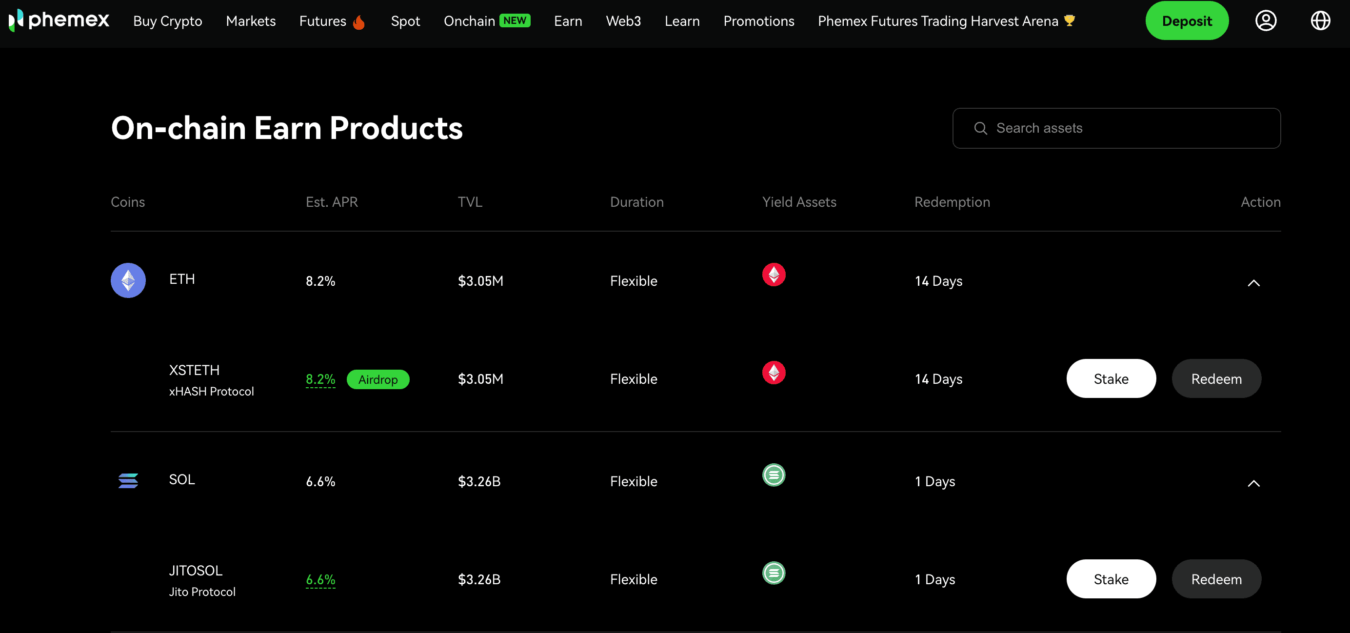Open the Futures menu
This screenshot has width=1350, height=633.
322,21
